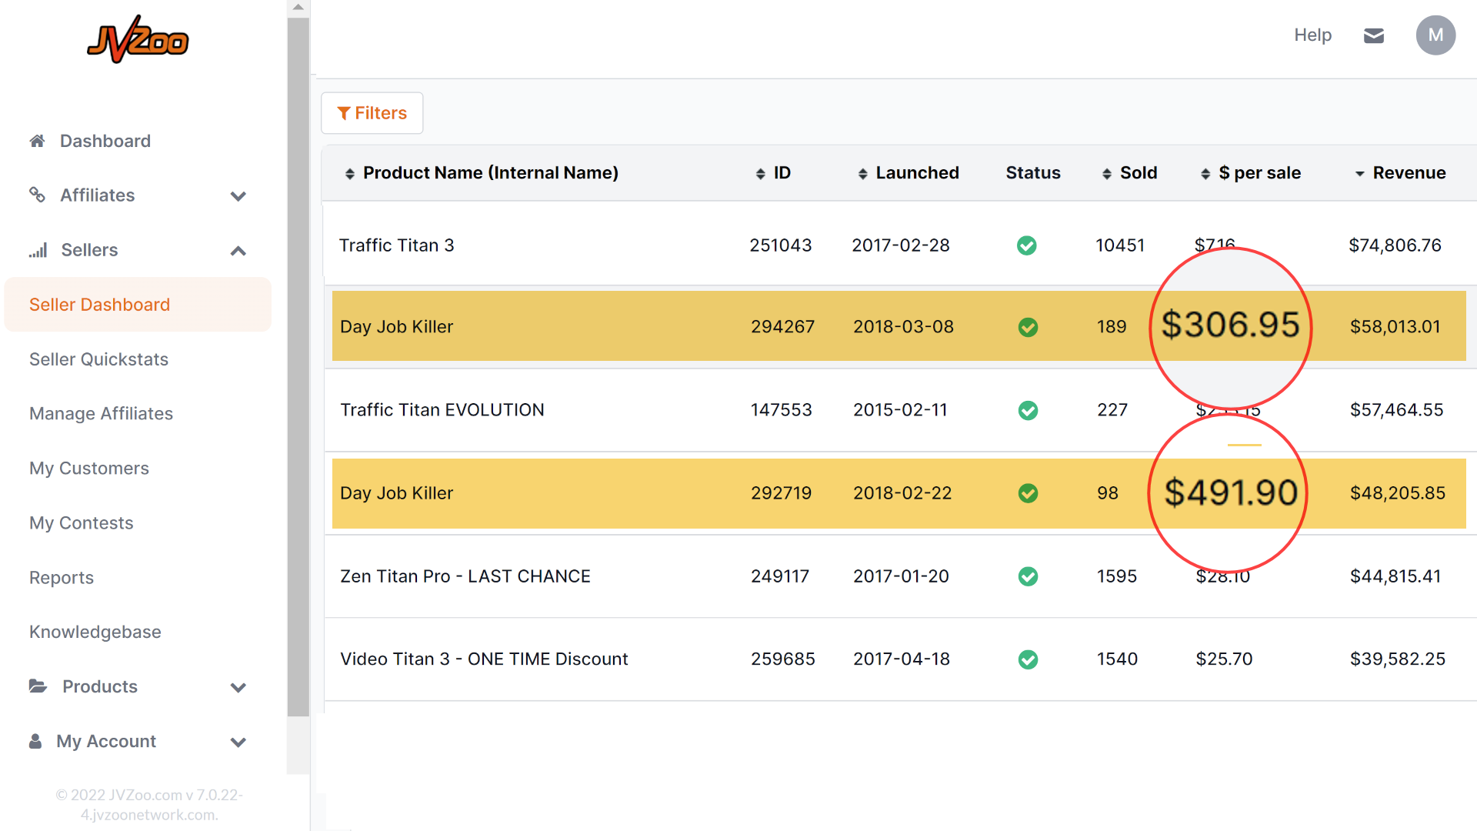Toggle Revenue column sort arrow

click(1360, 174)
